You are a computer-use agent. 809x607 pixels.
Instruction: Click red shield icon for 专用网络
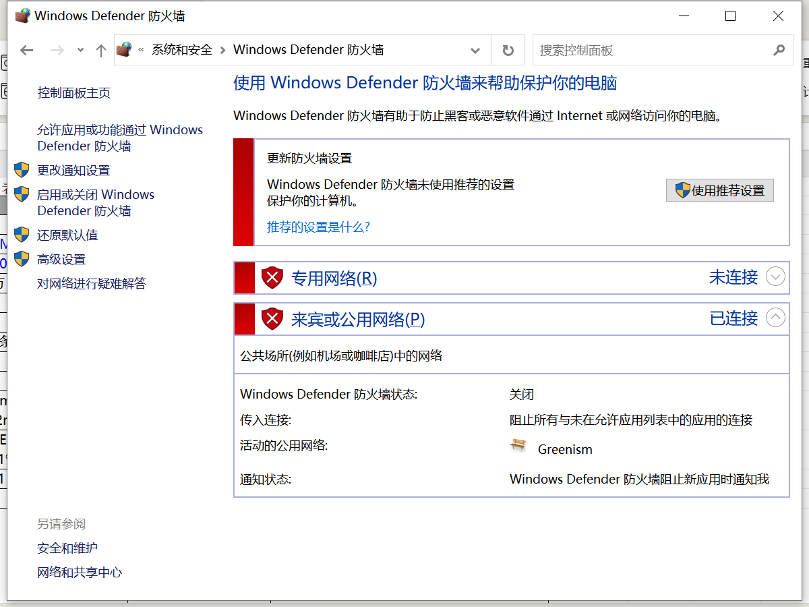(272, 278)
